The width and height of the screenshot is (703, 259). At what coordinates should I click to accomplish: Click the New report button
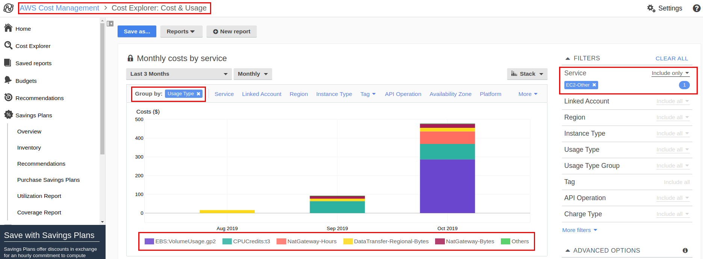pos(231,31)
